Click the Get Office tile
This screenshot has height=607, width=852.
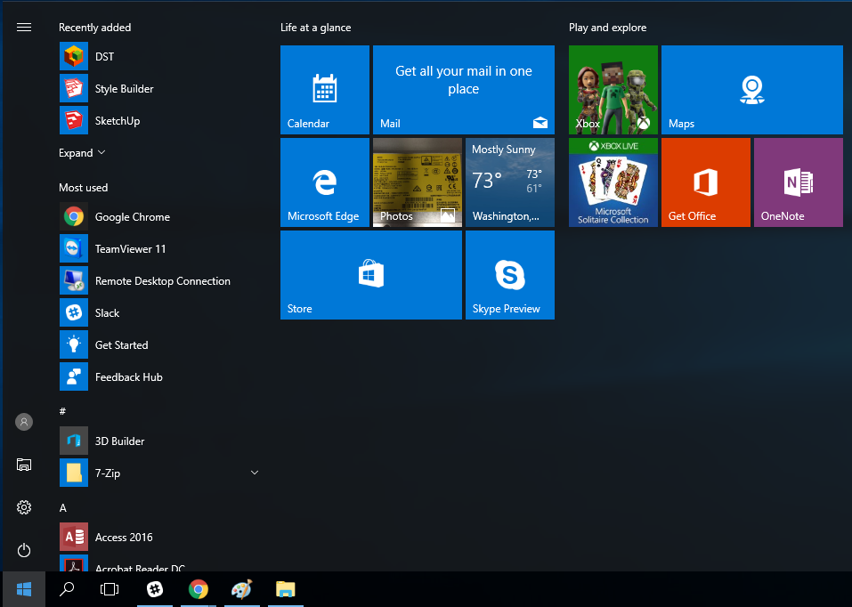[x=706, y=182]
